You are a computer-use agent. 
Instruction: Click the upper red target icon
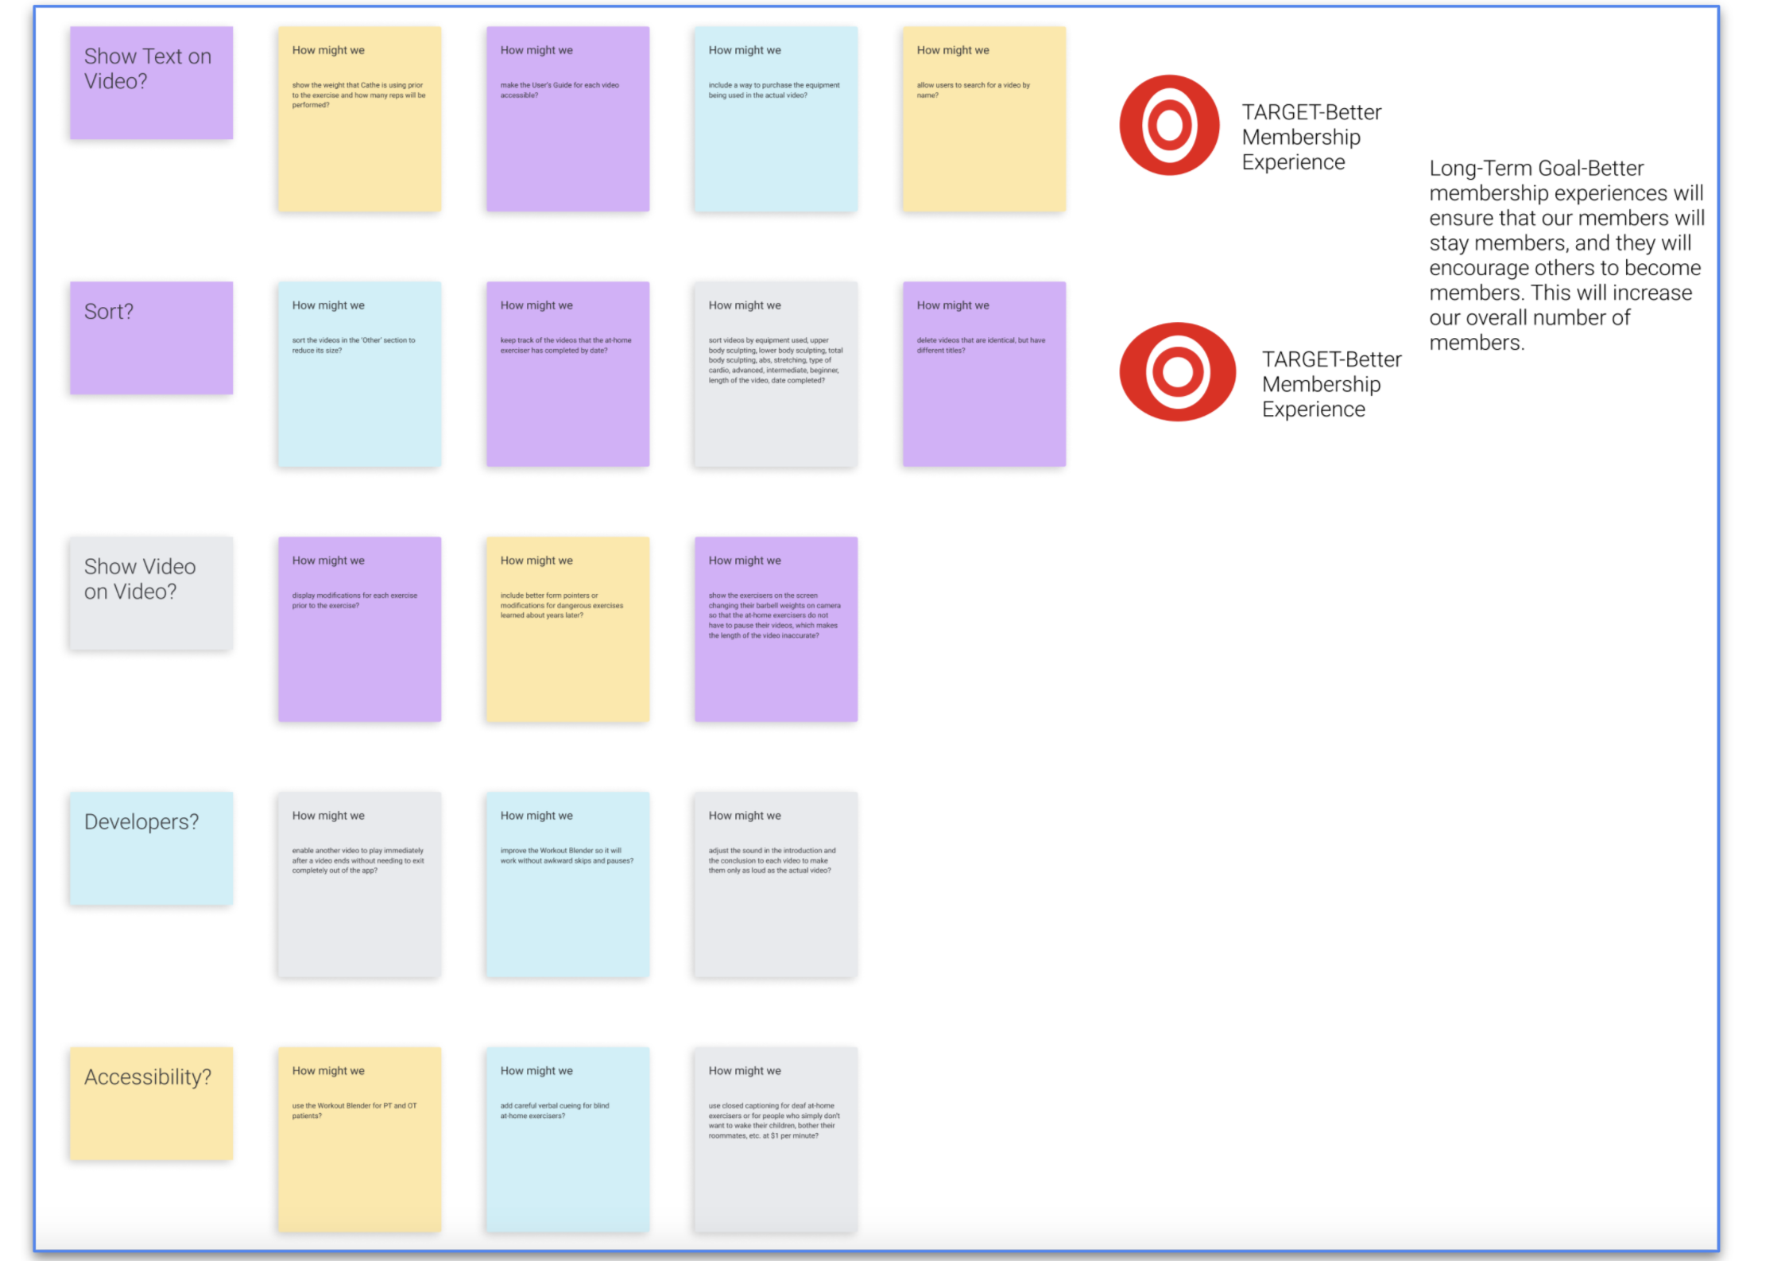coord(1168,125)
